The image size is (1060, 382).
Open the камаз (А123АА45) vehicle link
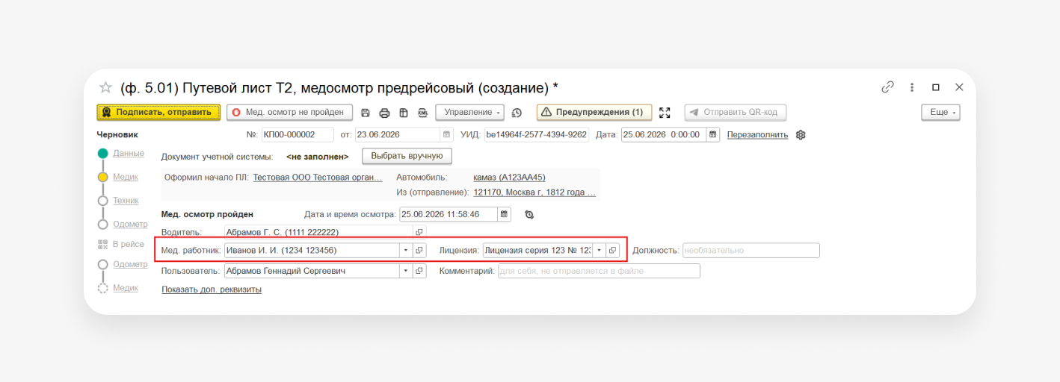pyautogui.click(x=510, y=178)
